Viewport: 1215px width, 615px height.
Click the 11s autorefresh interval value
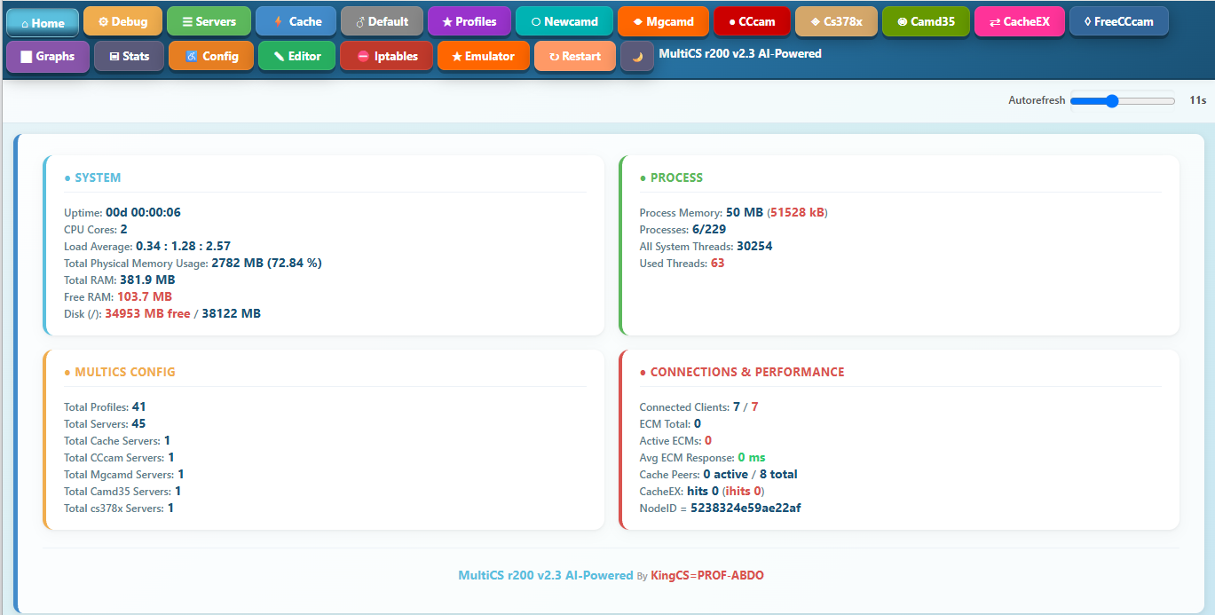tap(1198, 100)
